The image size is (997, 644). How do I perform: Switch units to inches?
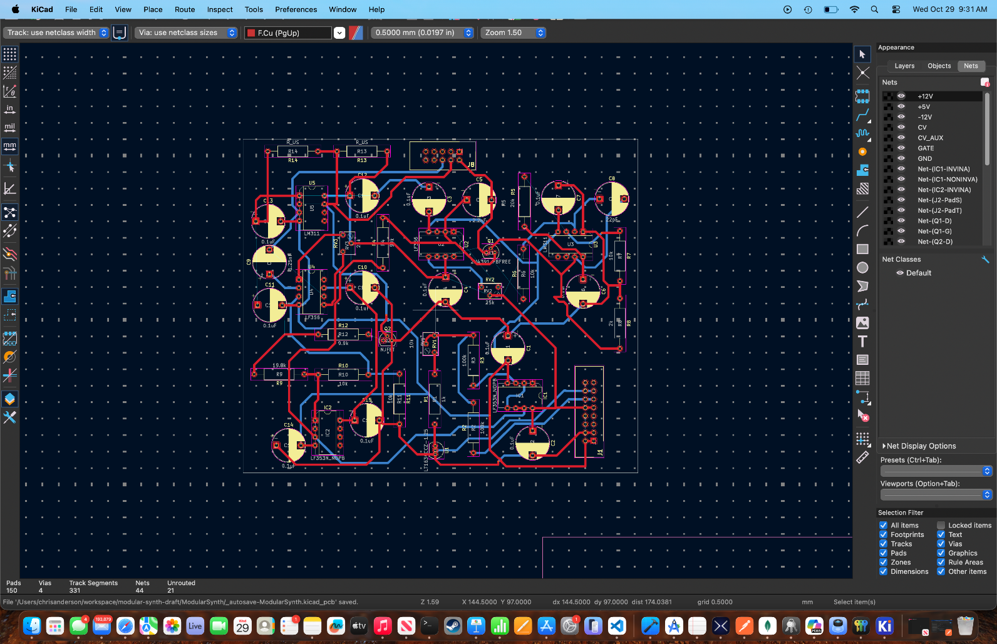9,110
